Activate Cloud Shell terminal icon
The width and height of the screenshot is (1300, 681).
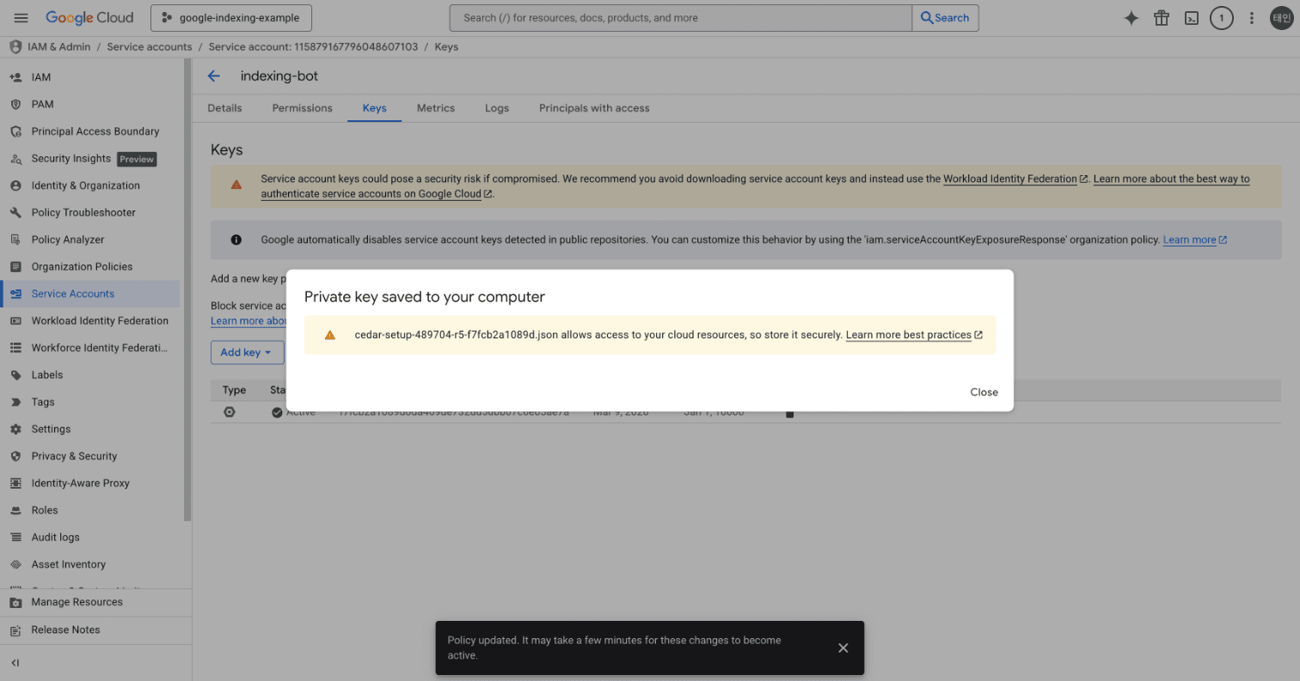pos(1192,18)
